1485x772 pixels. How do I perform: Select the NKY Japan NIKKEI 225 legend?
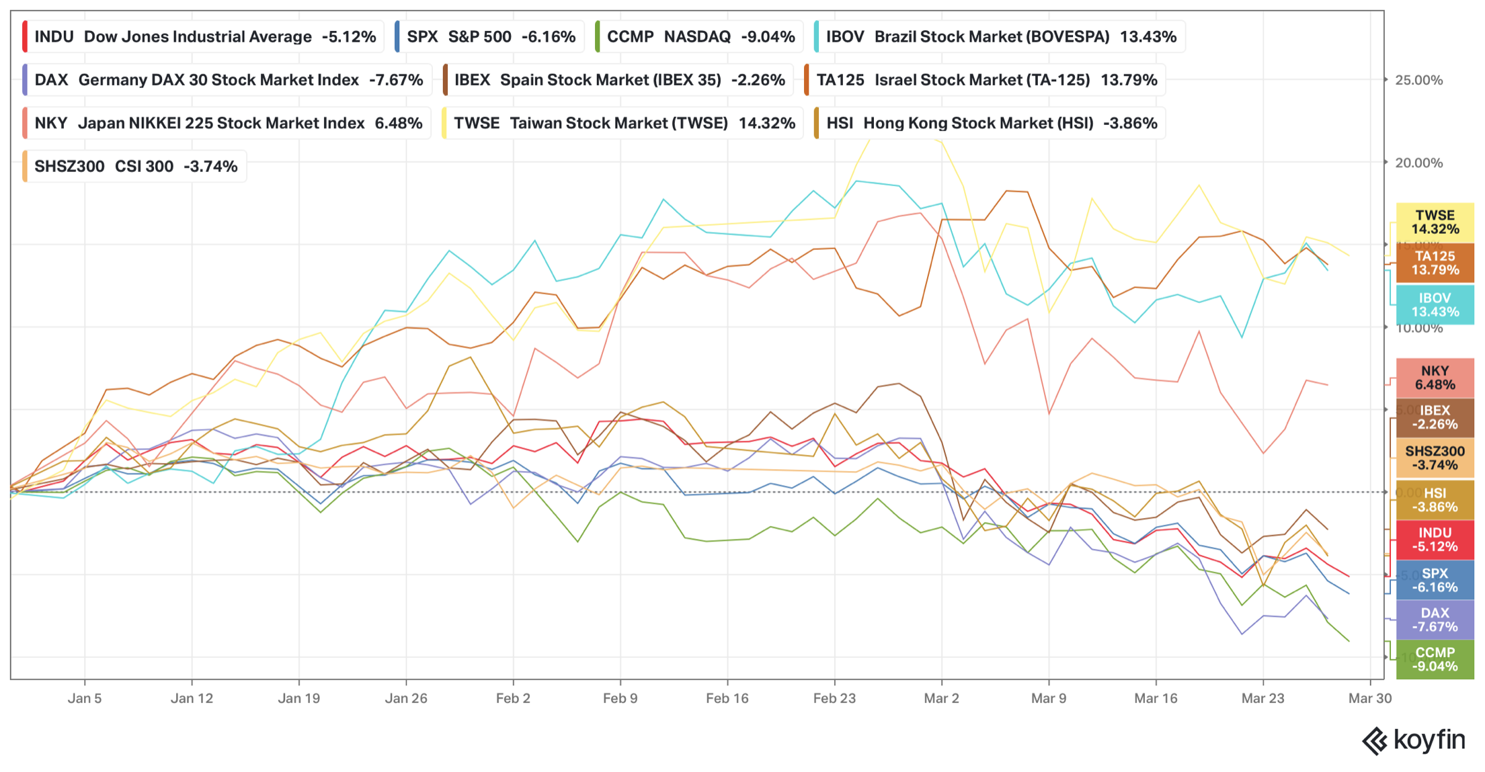(227, 123)
